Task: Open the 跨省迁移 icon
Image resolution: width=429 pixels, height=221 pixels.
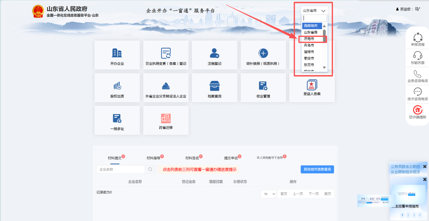Action: (166, 118)
